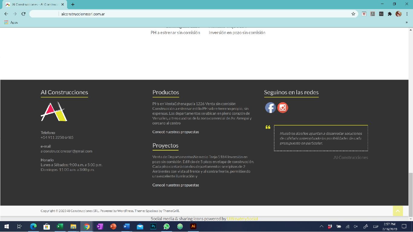Follow the UltimatelySocial link
This screenshot has width=413, height=232.
pyautogui.click(x=242, y=219)
